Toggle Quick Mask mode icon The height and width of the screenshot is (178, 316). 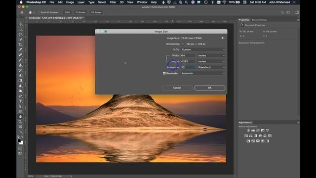point(20,148)
